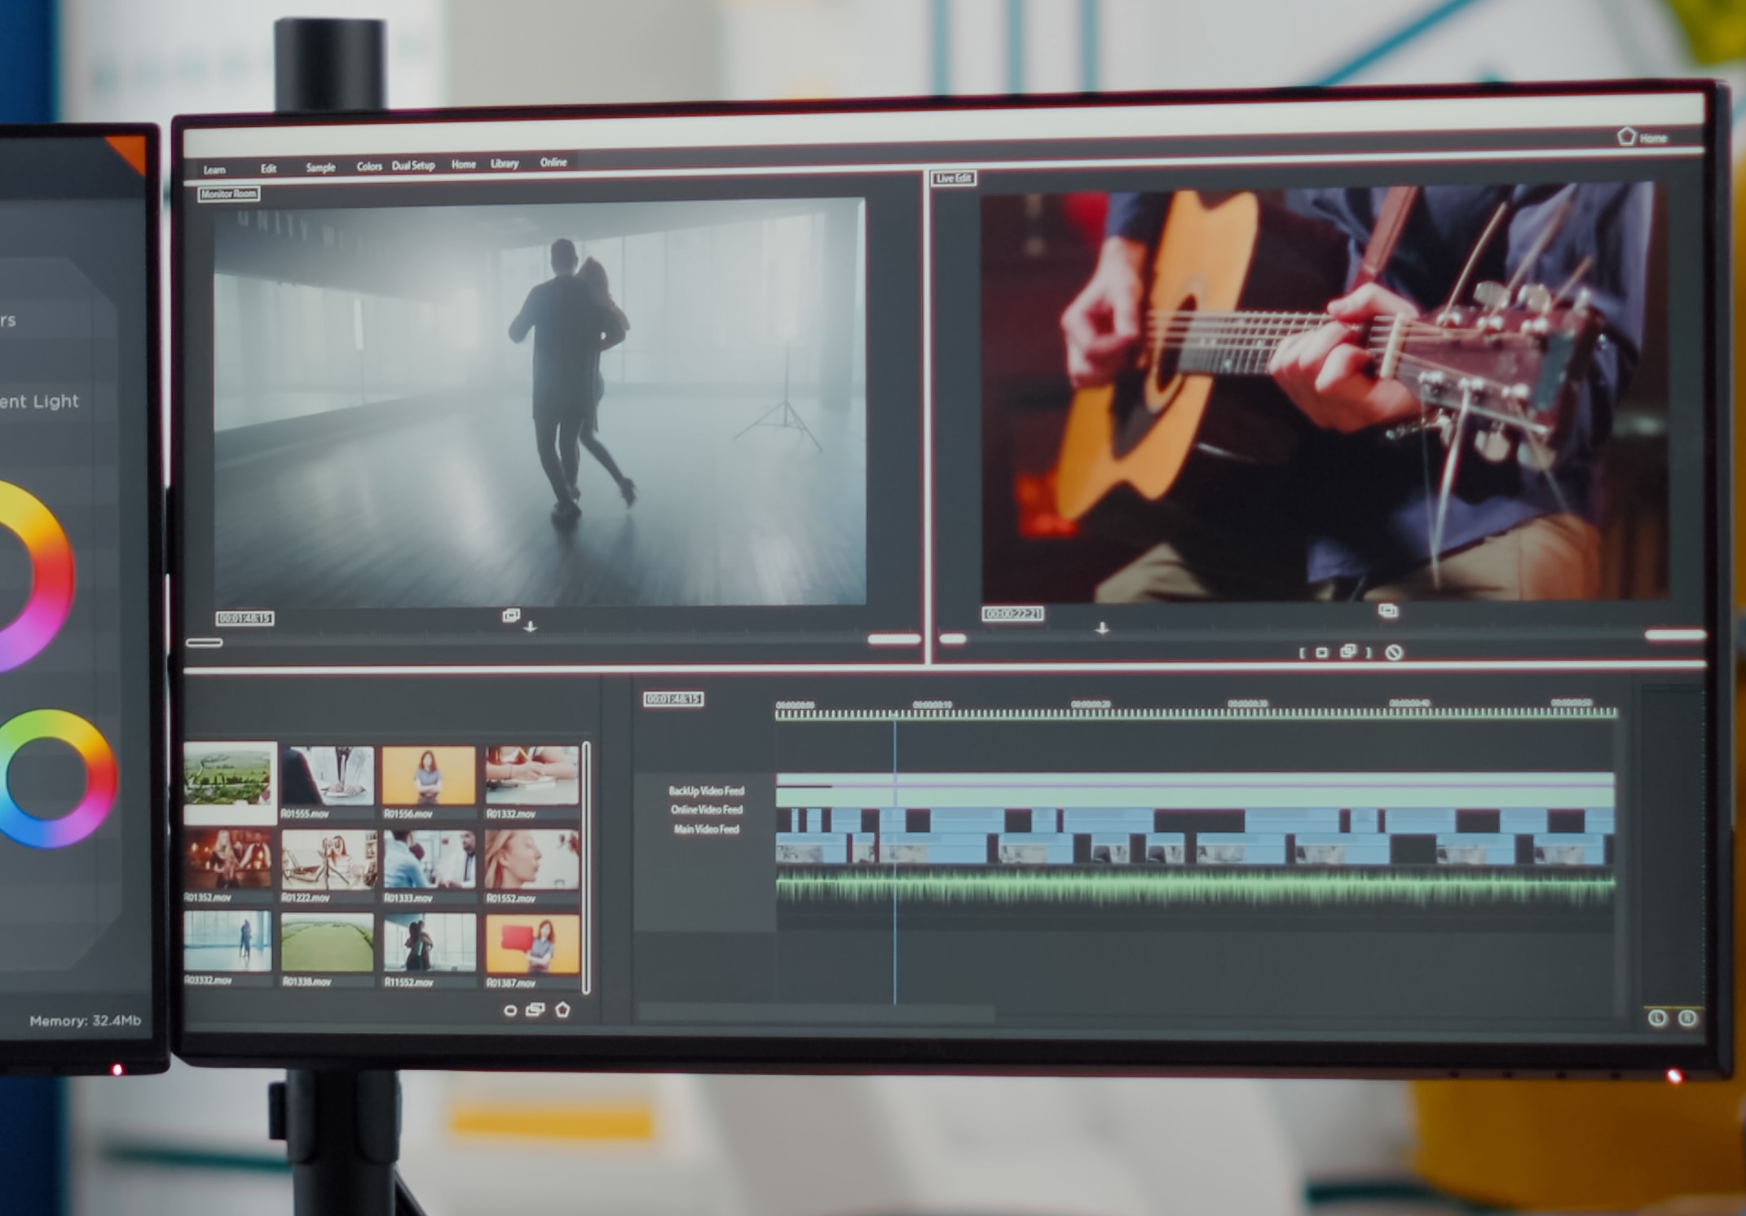Click the cancel circle icon under Live Edit preview
1746x1216 pixels.
[x=1394, y=652]
